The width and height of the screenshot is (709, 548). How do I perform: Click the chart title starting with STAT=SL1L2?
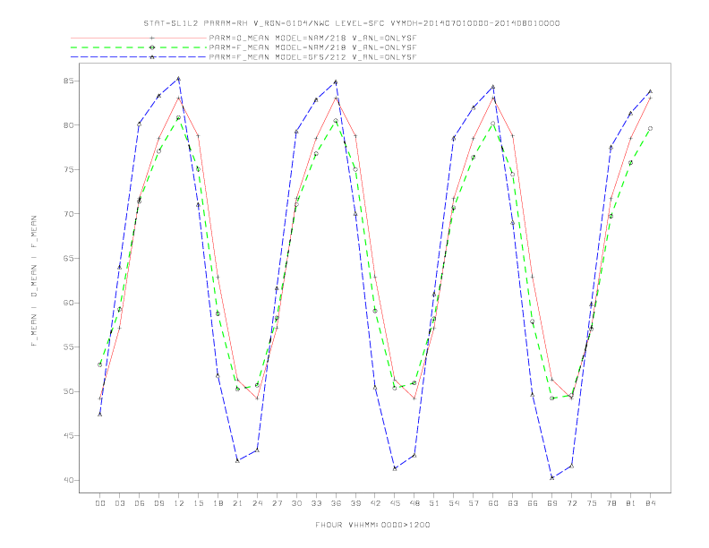[x=351, y=23]
